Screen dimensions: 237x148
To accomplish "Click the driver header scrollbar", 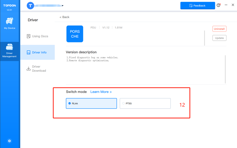I will (205, 38).
